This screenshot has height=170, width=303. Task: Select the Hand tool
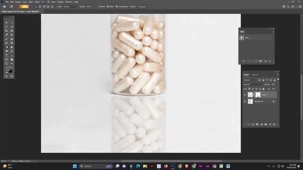tap(12, 59)
